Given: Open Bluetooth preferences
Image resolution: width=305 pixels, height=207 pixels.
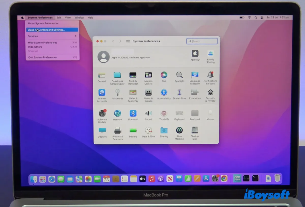Looking at the screenshot, I should coord(133,113).
